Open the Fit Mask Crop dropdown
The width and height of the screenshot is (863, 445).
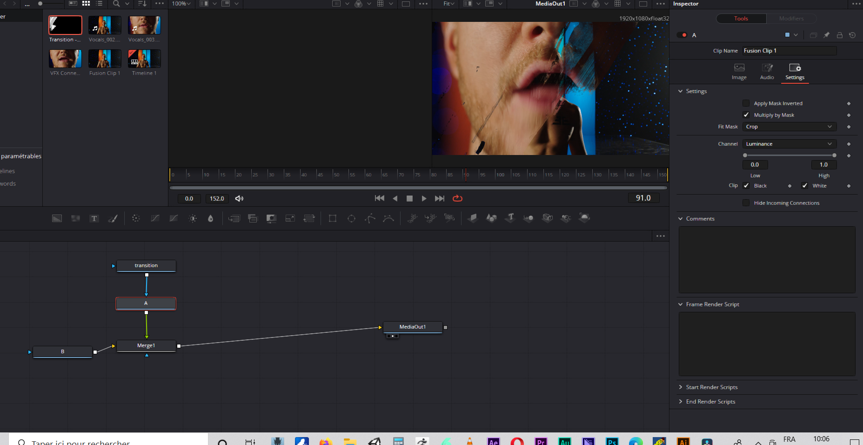point(789,127)
